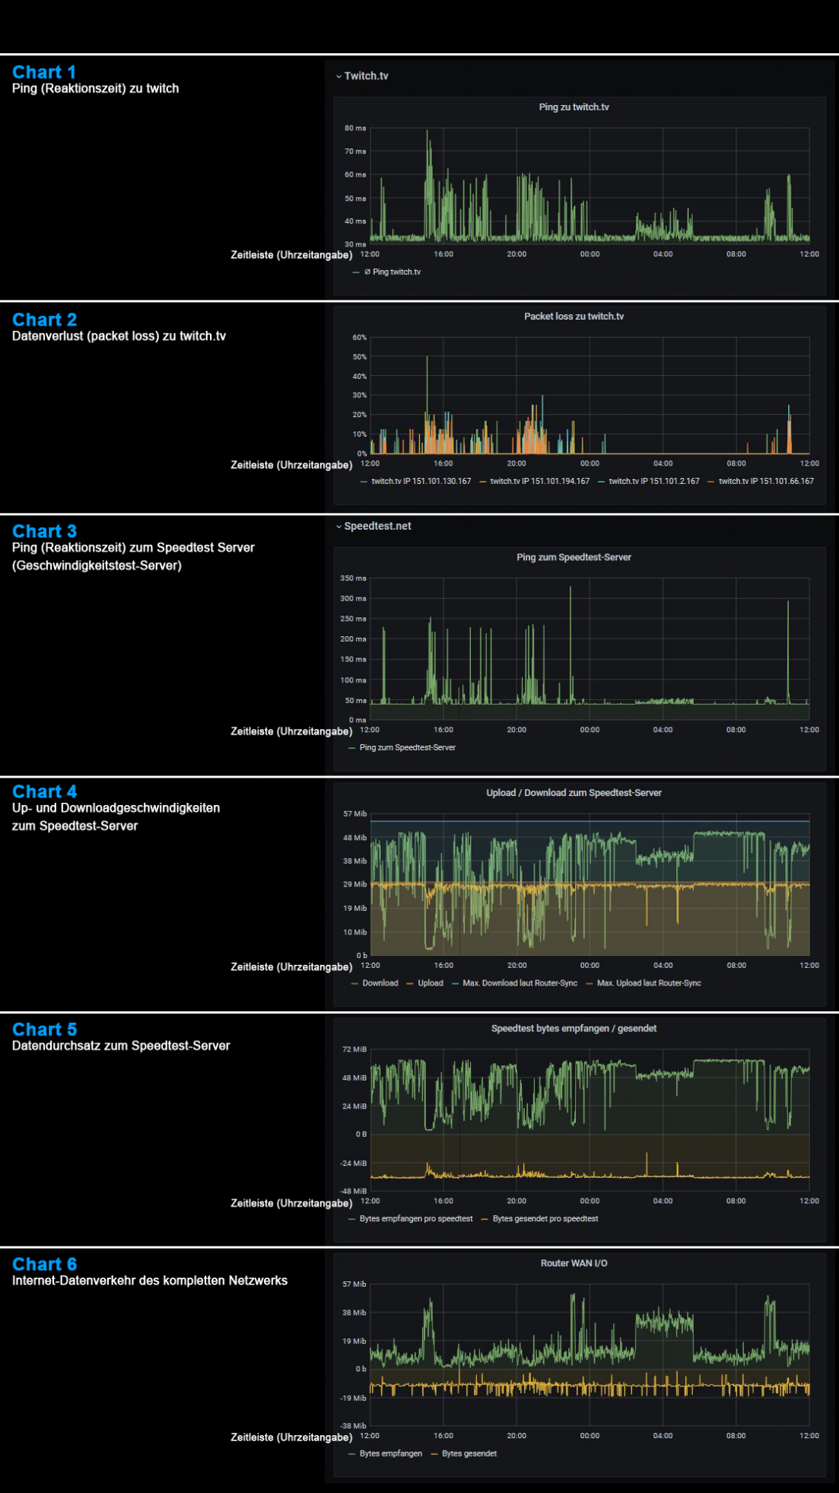Select legend entry twitch.tv IP 151.101.66.167
The height and width of the screenshot is (1493, 839).
(x=765, y=481)
